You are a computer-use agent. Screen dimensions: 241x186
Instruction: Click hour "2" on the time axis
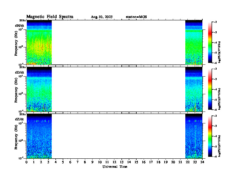pyautogui.click(x=41, y=162)
